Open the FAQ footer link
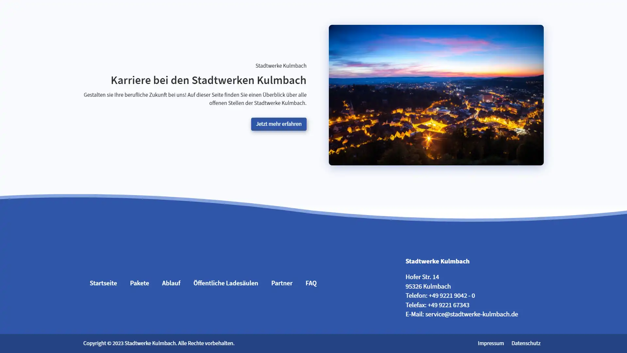The width and height of the screenshot is (627, 353). coord(311,283)
